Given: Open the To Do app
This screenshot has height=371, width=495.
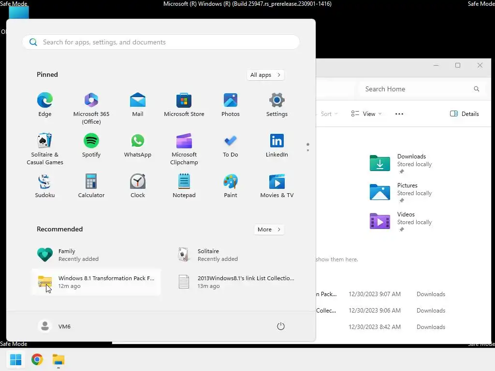Looking at the screenshot, I should click(x=231, y=145).
